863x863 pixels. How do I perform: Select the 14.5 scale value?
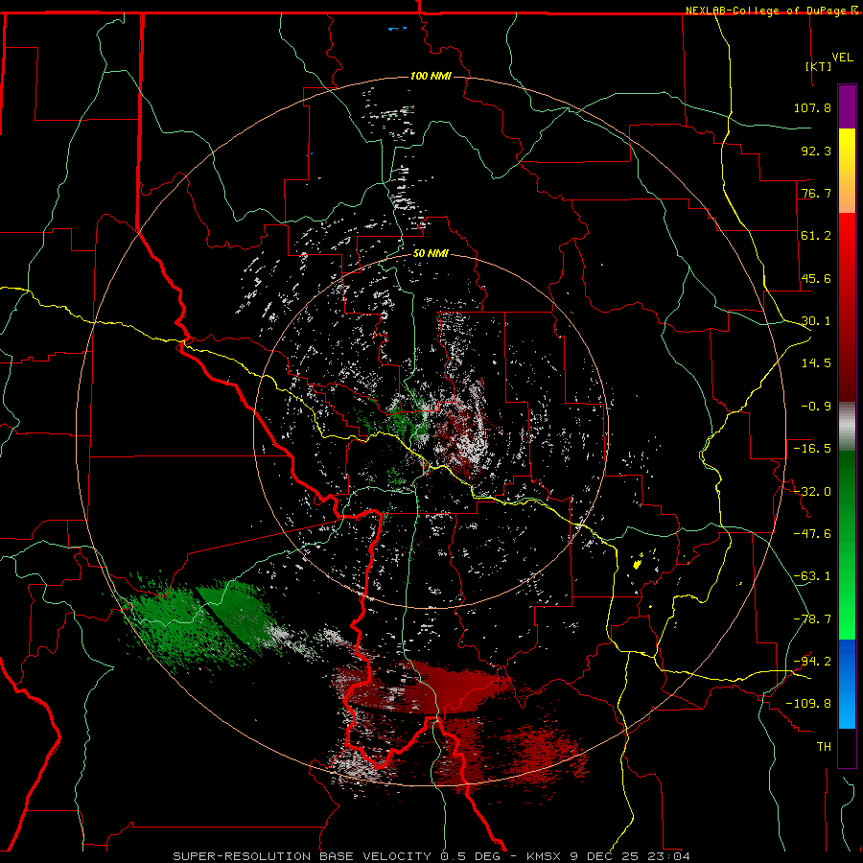(x=816, y=363)
